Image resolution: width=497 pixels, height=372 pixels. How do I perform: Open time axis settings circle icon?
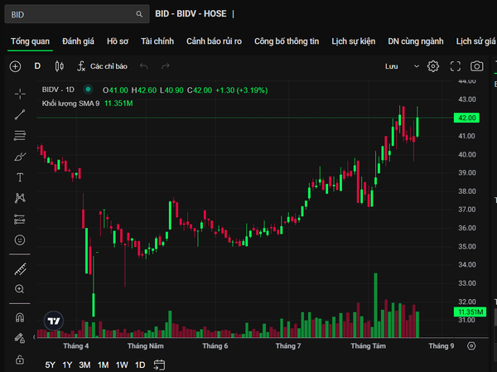pos(471,345)
